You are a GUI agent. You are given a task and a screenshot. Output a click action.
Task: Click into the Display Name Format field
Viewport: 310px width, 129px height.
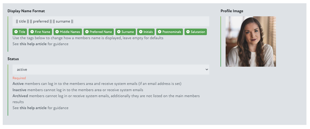click(x=111, y=21)
